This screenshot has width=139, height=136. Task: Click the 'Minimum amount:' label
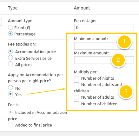(x=91, y=39)
